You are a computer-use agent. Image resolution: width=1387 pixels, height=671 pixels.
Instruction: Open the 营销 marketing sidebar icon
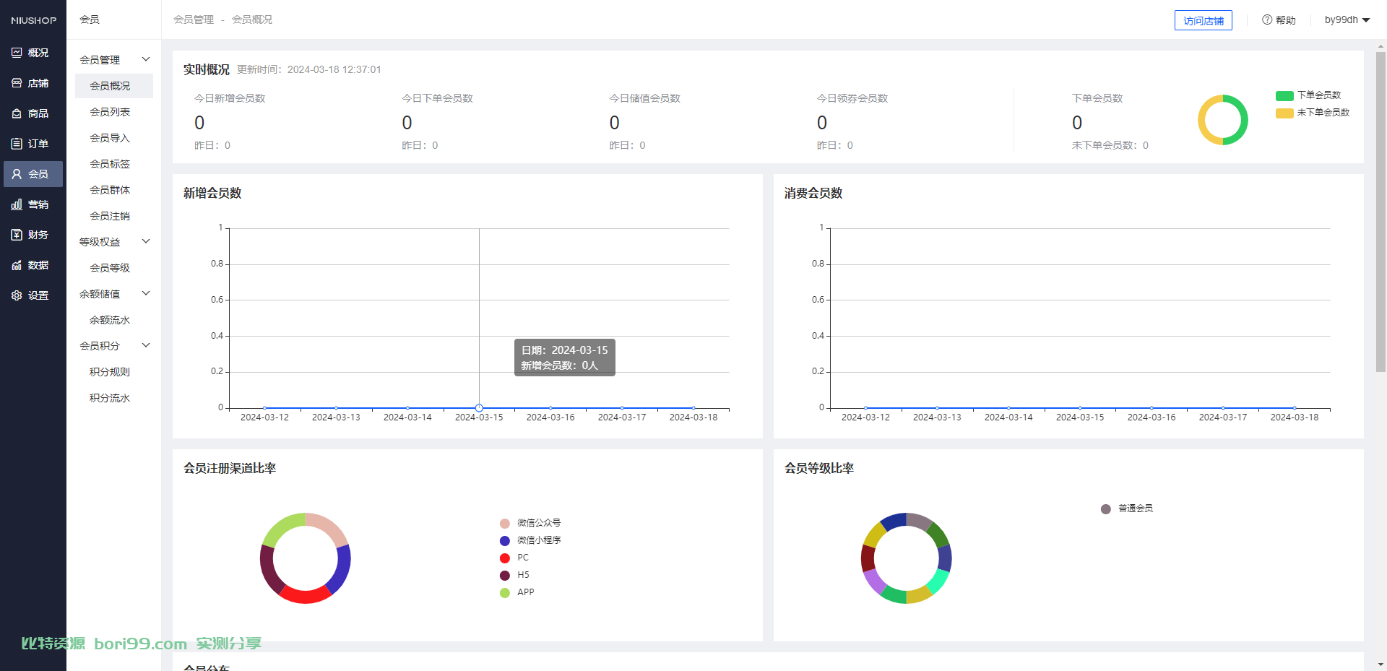pos(17,204)
